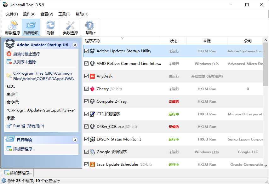Uncheck EPSON Status Monitor 3 checkbox
The width and height of the screenshot is (269, 184).
(86, 139)
